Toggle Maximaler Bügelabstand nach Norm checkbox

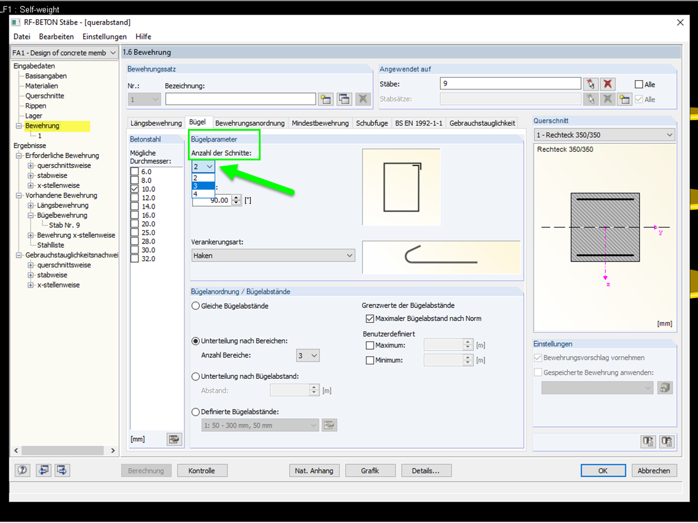pyautogui.click(x=370, y=318)
